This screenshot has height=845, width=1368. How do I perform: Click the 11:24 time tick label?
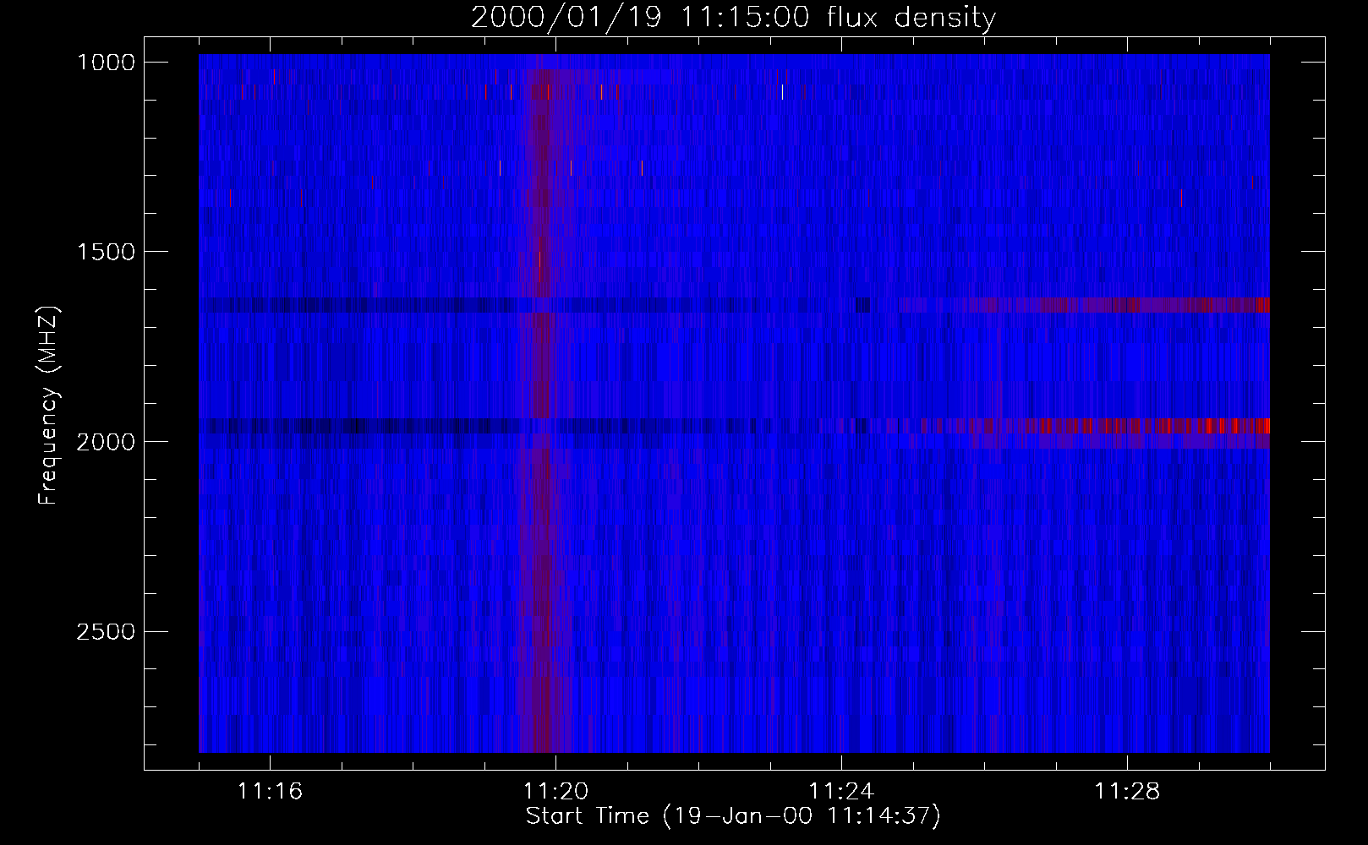point(841,792)
